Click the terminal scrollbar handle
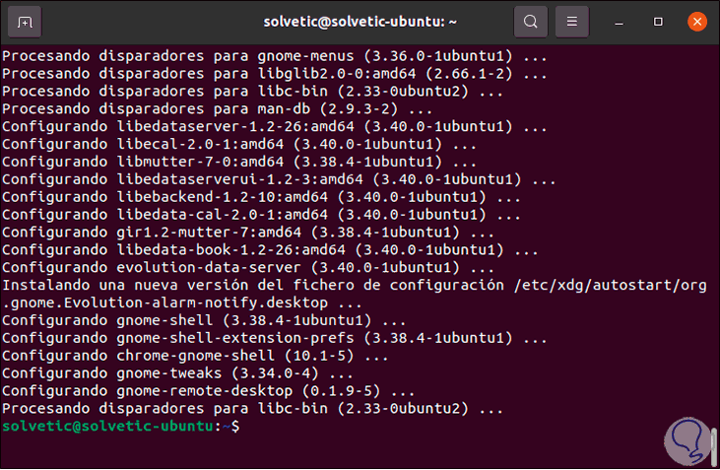Image resolution: width=720 pixels, height=470 pixels. (713, 445)
